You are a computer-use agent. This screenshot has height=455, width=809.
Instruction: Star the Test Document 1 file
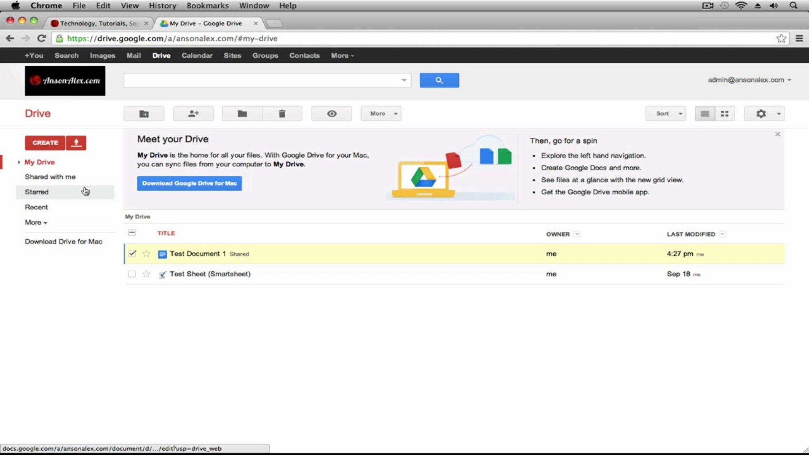point(146,254)
